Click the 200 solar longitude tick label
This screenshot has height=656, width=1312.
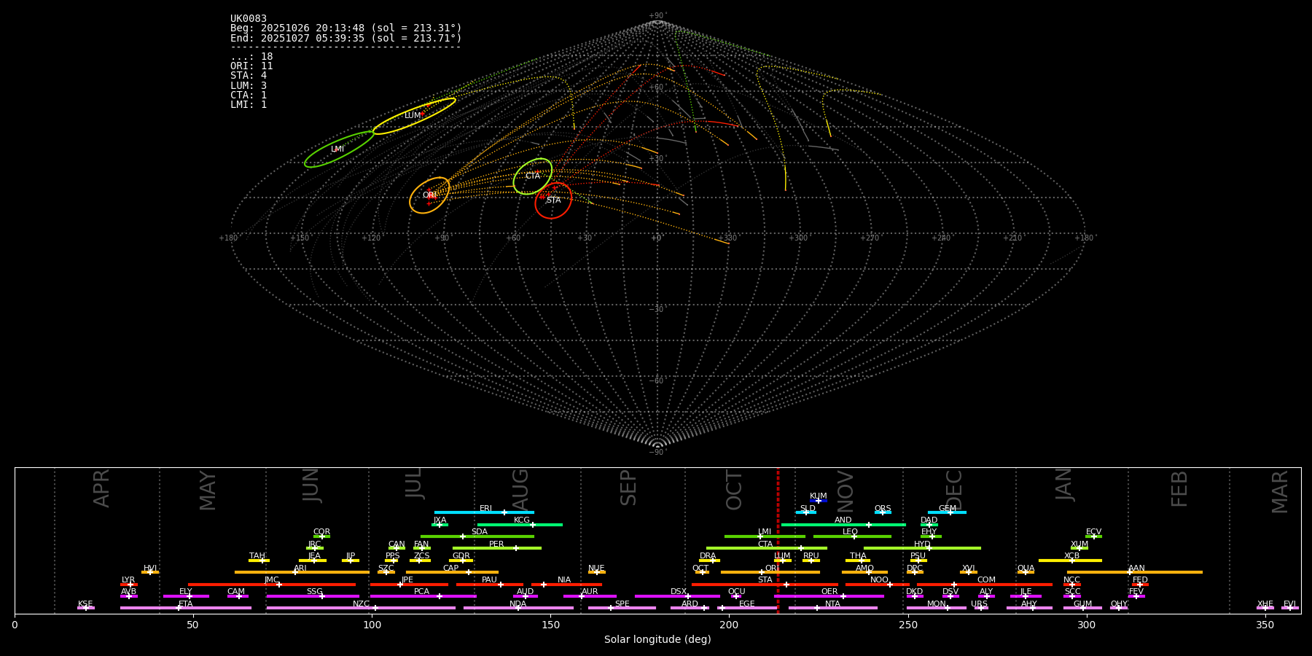[x=729, y=625]
